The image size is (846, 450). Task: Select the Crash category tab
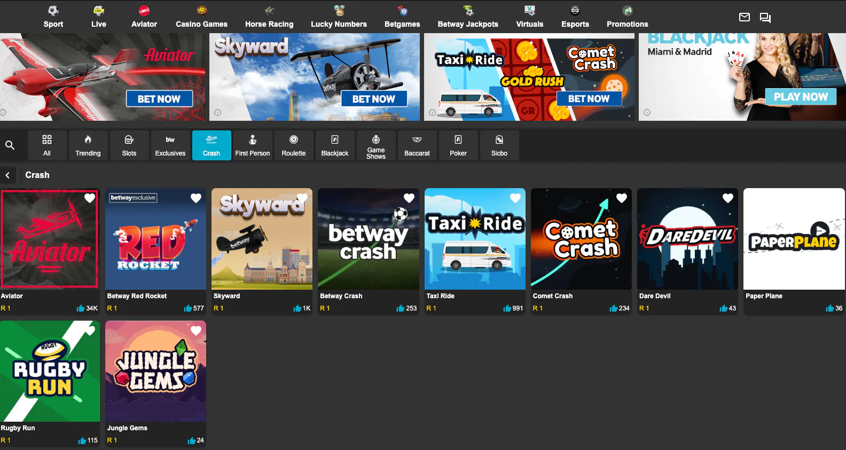tap(211, 145)
